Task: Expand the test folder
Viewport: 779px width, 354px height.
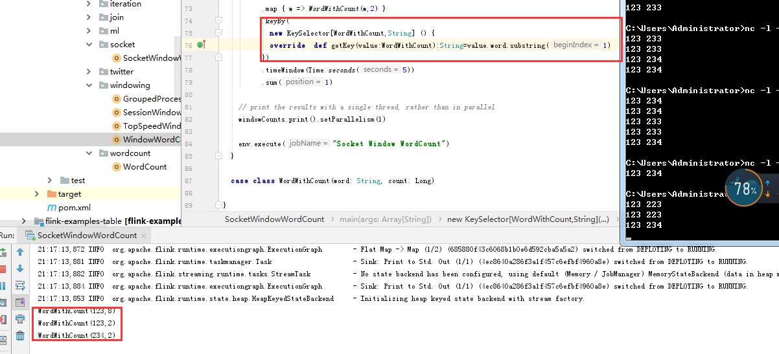Action: [x=50, y=180]
